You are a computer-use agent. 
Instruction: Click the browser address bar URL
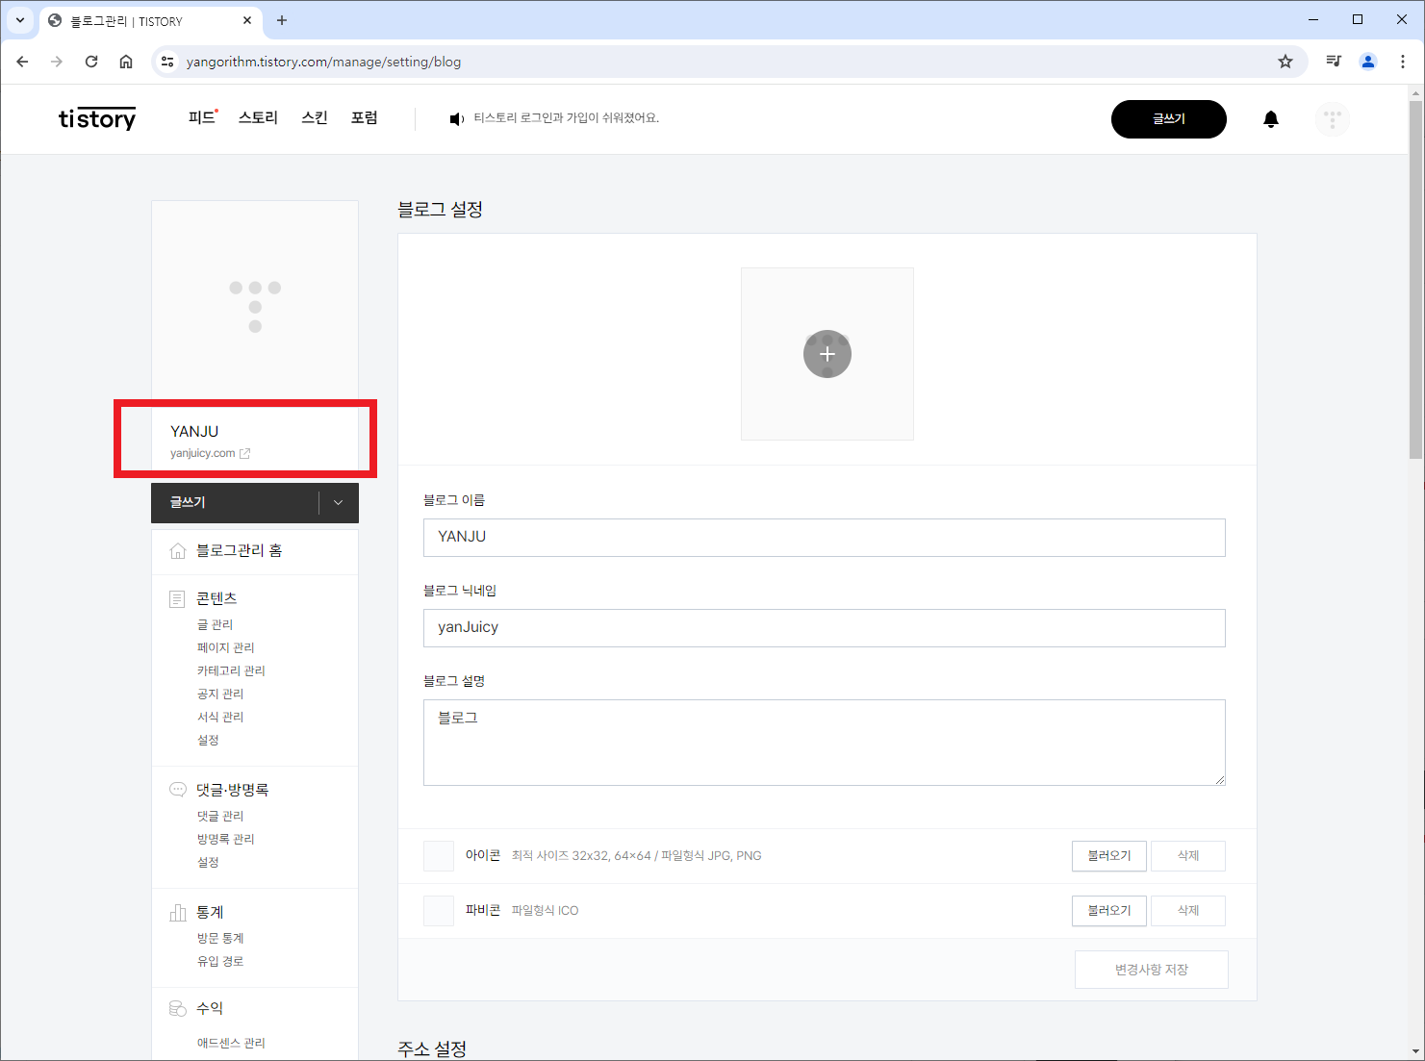click(x=323, y=62)
